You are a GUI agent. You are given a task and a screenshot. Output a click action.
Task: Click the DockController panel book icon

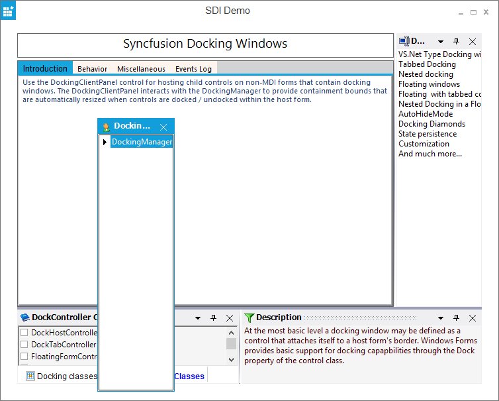click(25, 318)
